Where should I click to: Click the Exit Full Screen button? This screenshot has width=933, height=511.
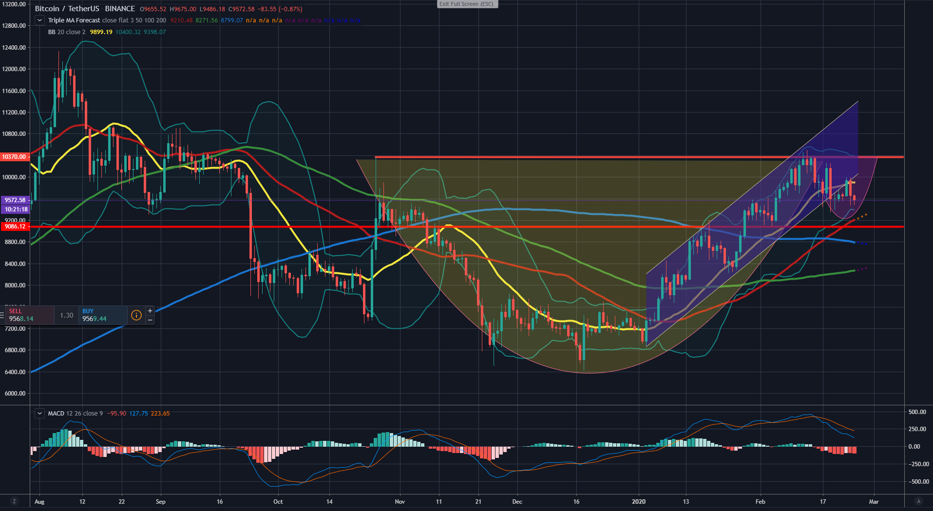(466, 4)
